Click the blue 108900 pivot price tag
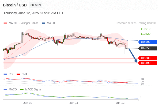Viewport: 158px width, 107px height. [148, 42]
